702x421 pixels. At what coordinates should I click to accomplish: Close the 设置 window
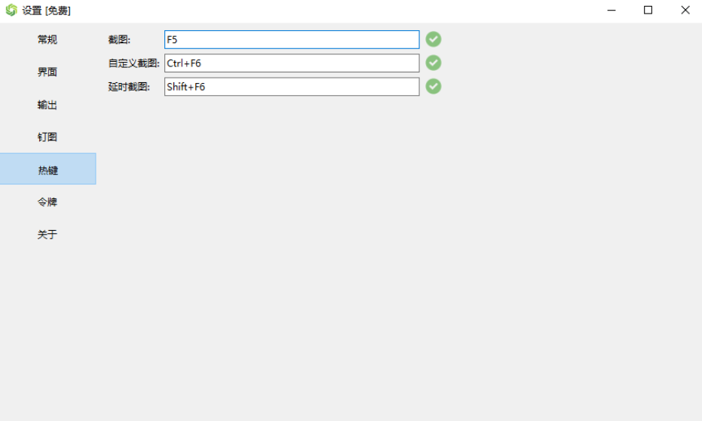[685, 11]
